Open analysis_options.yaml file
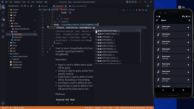The height and width of the screenshot is (109, 194). (x=20, y=56)
